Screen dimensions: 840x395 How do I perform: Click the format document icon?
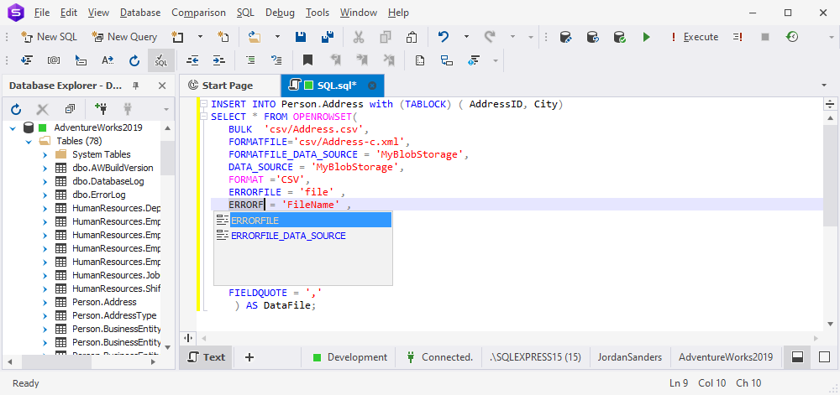(x=27, y=60)
